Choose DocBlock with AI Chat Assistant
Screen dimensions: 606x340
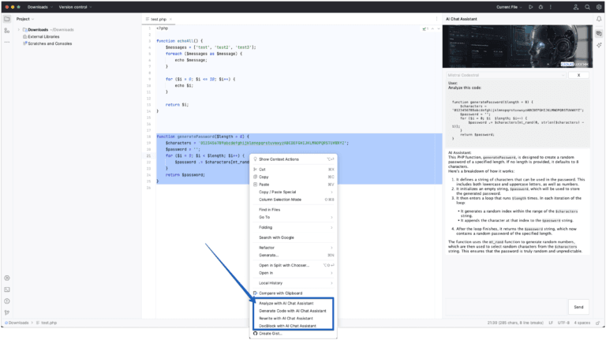[294, 326]
